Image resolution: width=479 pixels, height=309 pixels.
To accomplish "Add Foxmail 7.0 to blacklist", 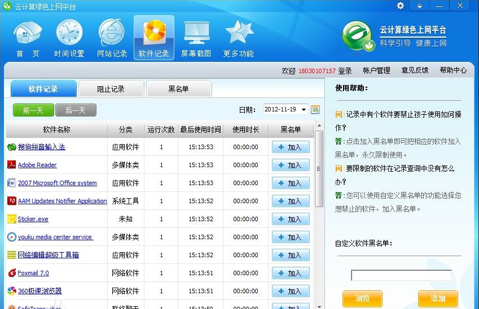I will tap(291, 273).
